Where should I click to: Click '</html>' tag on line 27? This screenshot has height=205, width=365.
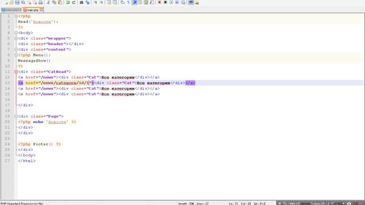click(x=27, y=161)
